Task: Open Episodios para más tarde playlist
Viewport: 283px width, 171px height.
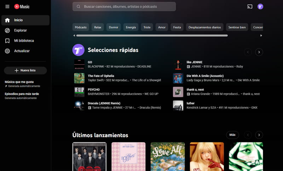Action: (x=25, y=96)
